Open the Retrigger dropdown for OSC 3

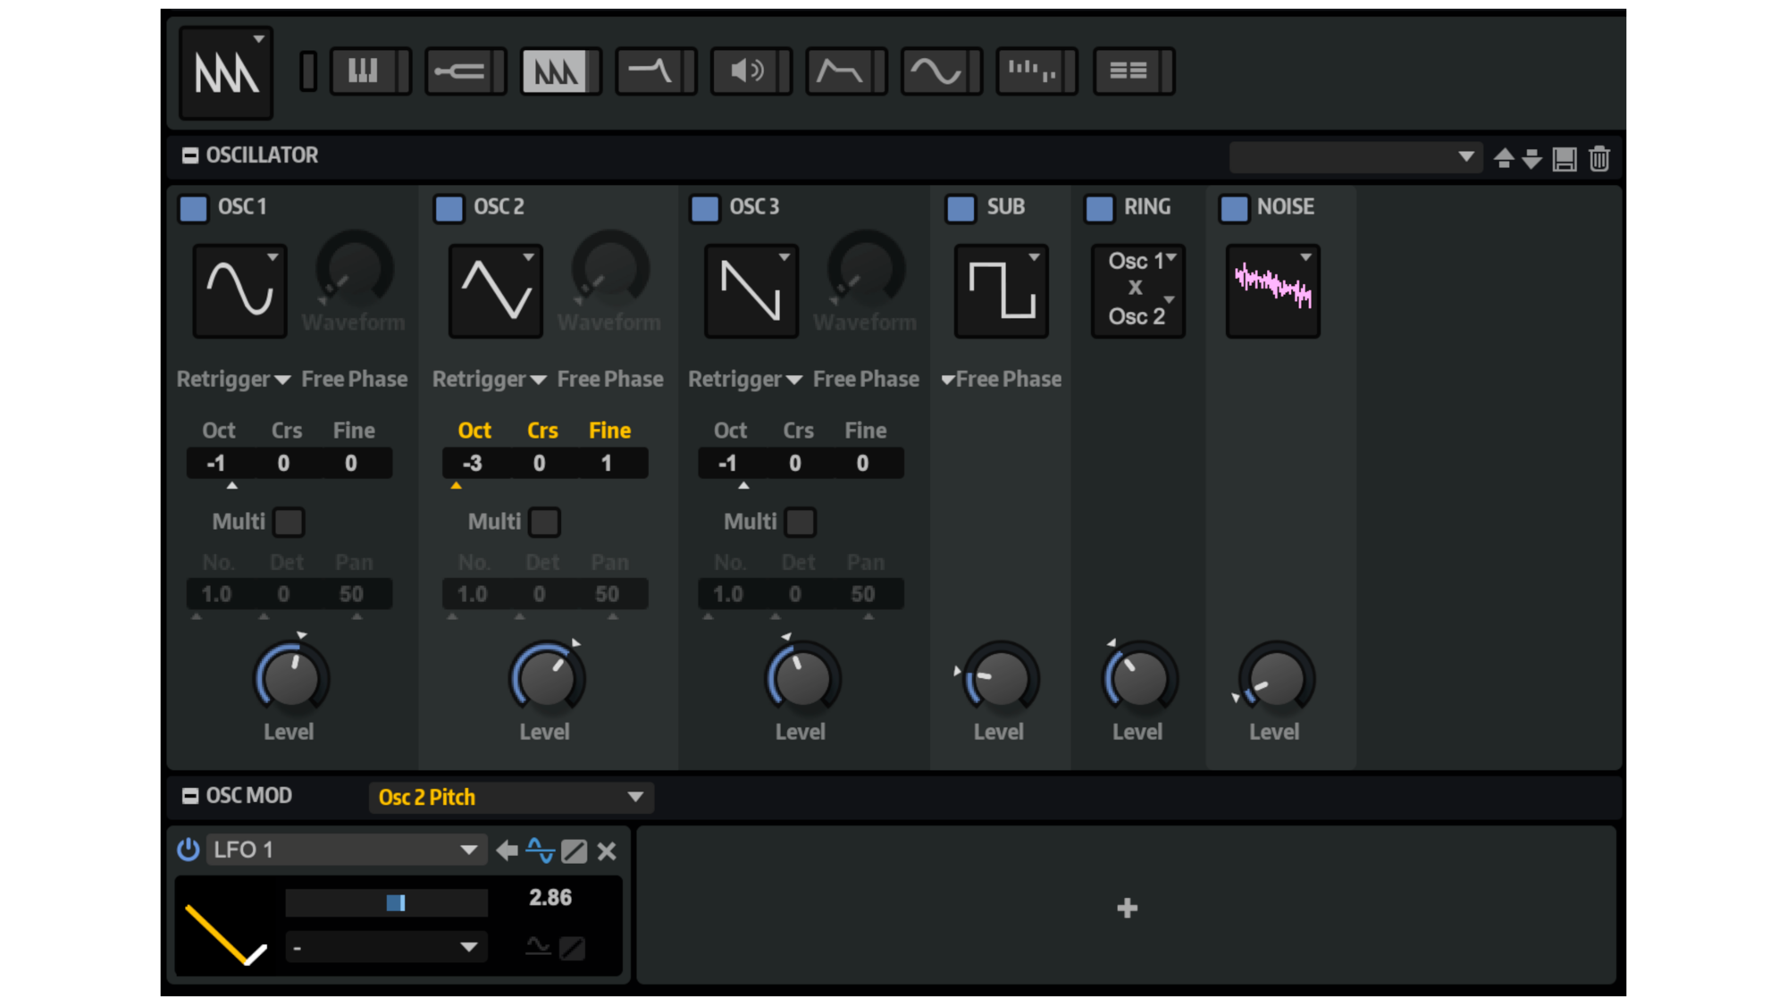[795, 379]
